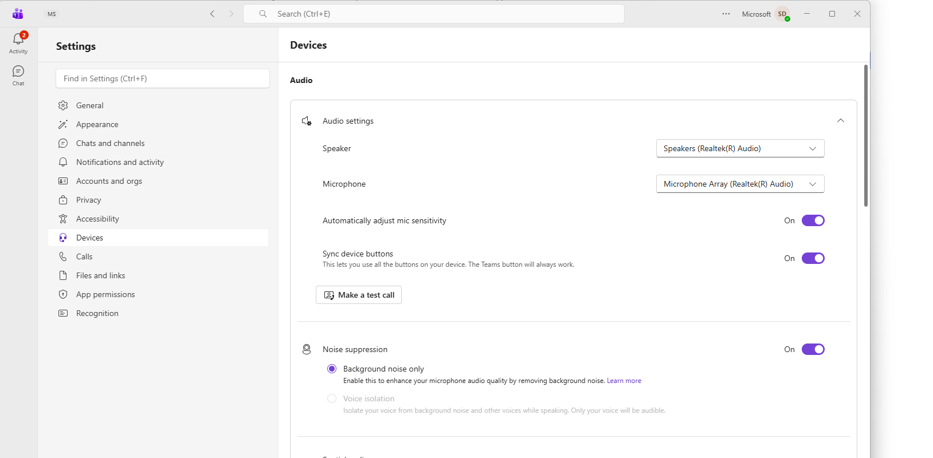Open the Learn more link
933x458 pixels.
[x=624, y=381]
